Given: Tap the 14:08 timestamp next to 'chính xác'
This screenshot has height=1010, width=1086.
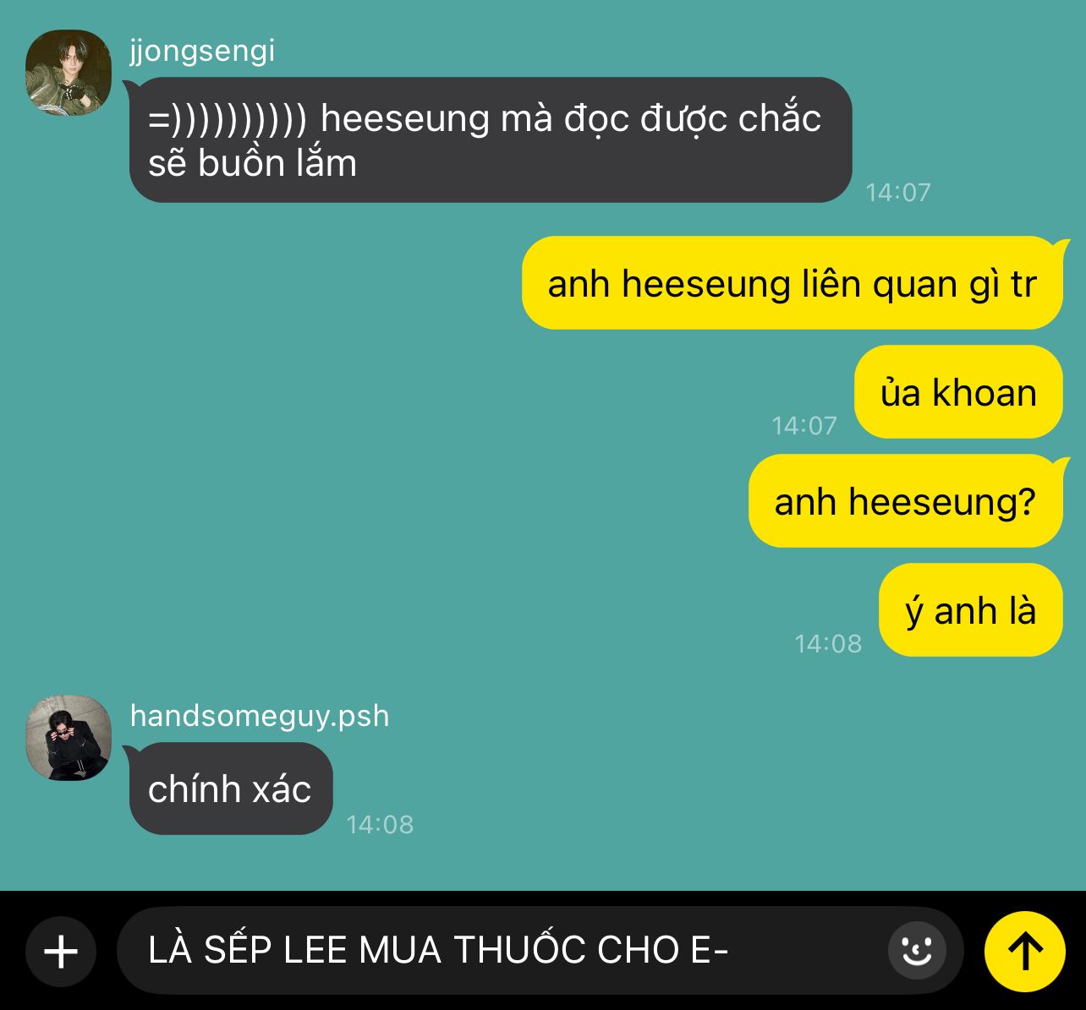Looking at the screenshot, I should click(x=380, y=824).
